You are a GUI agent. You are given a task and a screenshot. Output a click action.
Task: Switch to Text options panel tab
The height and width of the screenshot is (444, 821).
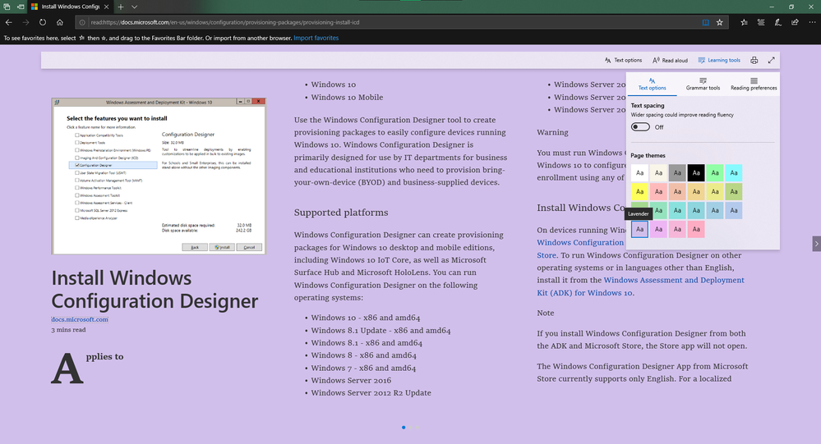pos(652,85)
